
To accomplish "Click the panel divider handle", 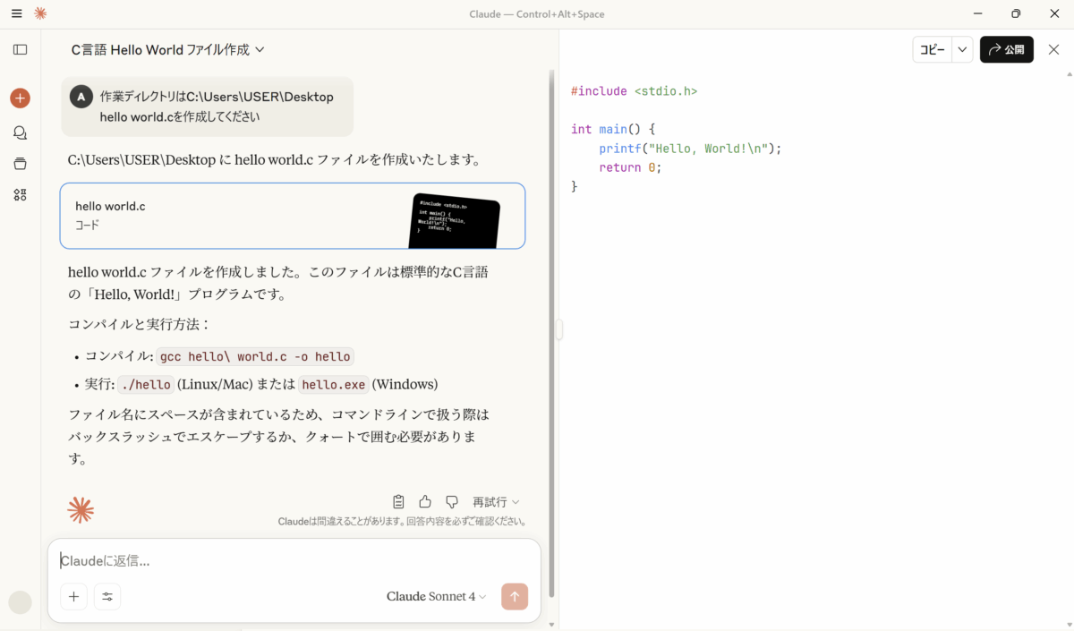I will [559, 329].
